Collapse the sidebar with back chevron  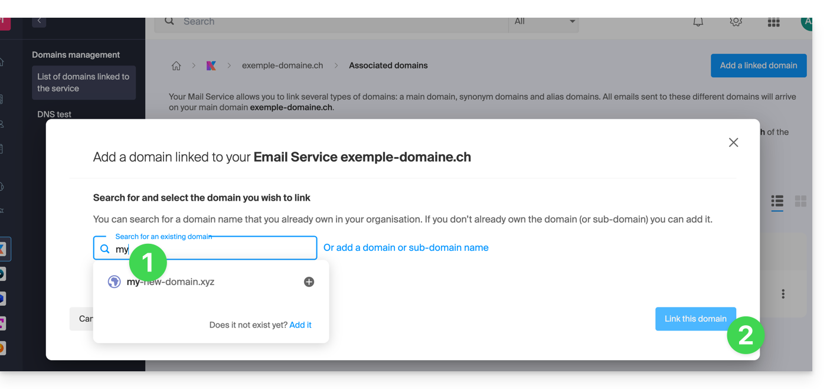click(x=39, y=21)
